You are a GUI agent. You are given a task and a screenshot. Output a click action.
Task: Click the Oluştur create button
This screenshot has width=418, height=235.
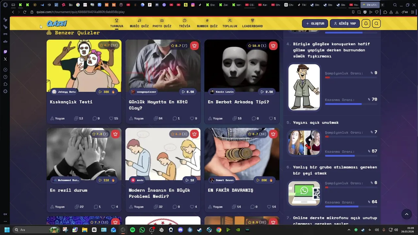pos(315,23)
